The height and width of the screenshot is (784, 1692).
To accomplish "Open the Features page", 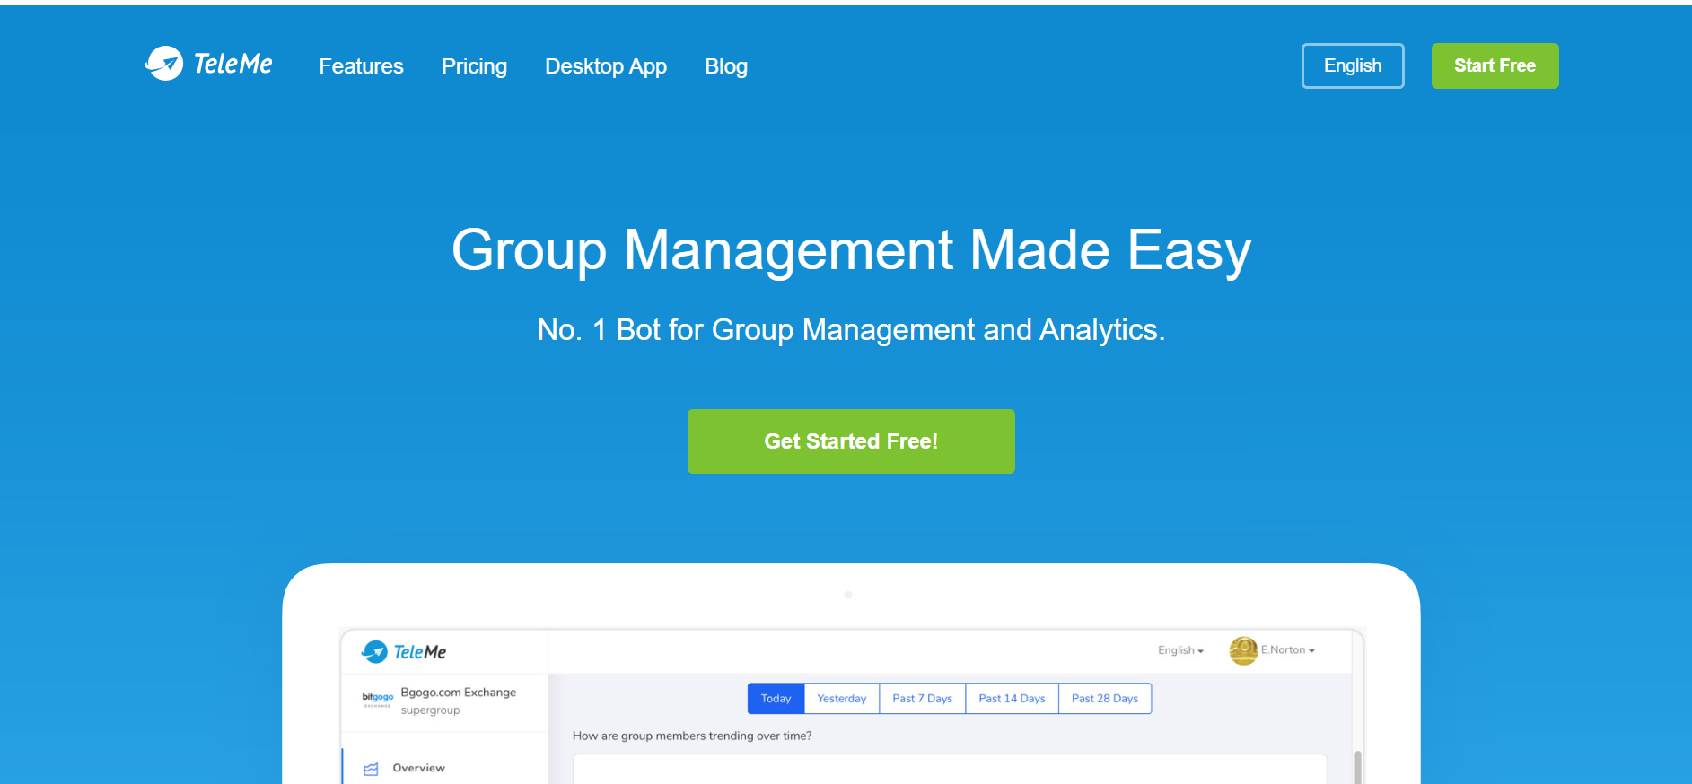I will click(361, 66).
